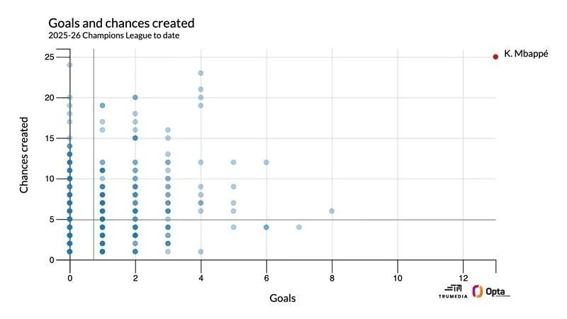Click the dot at 0 goals, 24 chances
Viewport: 567px width, 319px height.
pos(69,65)
